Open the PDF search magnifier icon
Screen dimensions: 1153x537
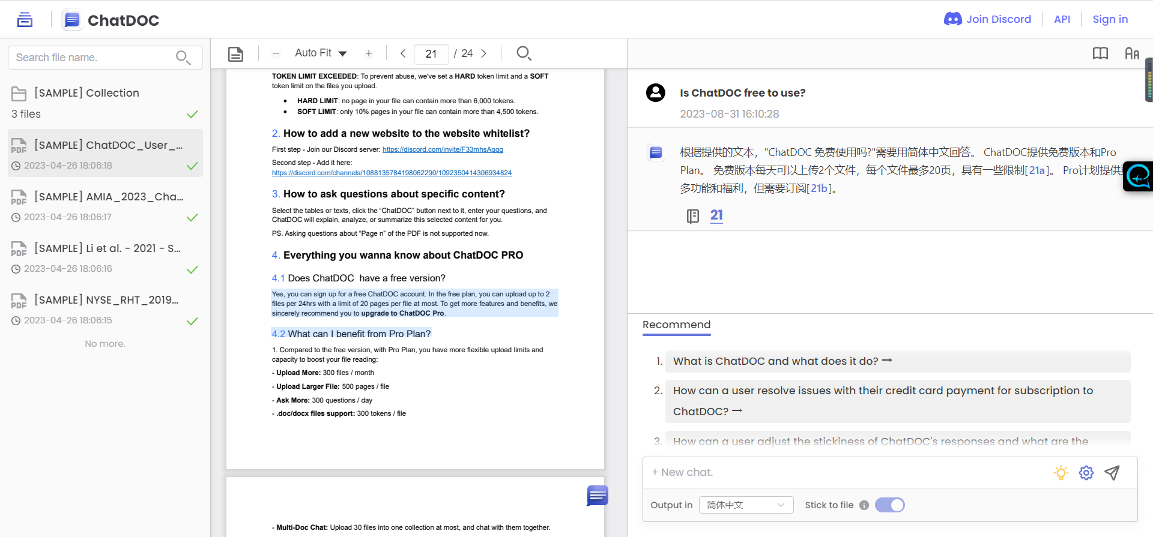(524, 53)
